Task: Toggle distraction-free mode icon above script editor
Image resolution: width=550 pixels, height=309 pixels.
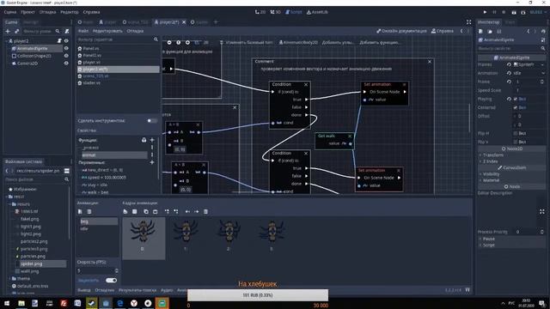Action: (469, 22)
